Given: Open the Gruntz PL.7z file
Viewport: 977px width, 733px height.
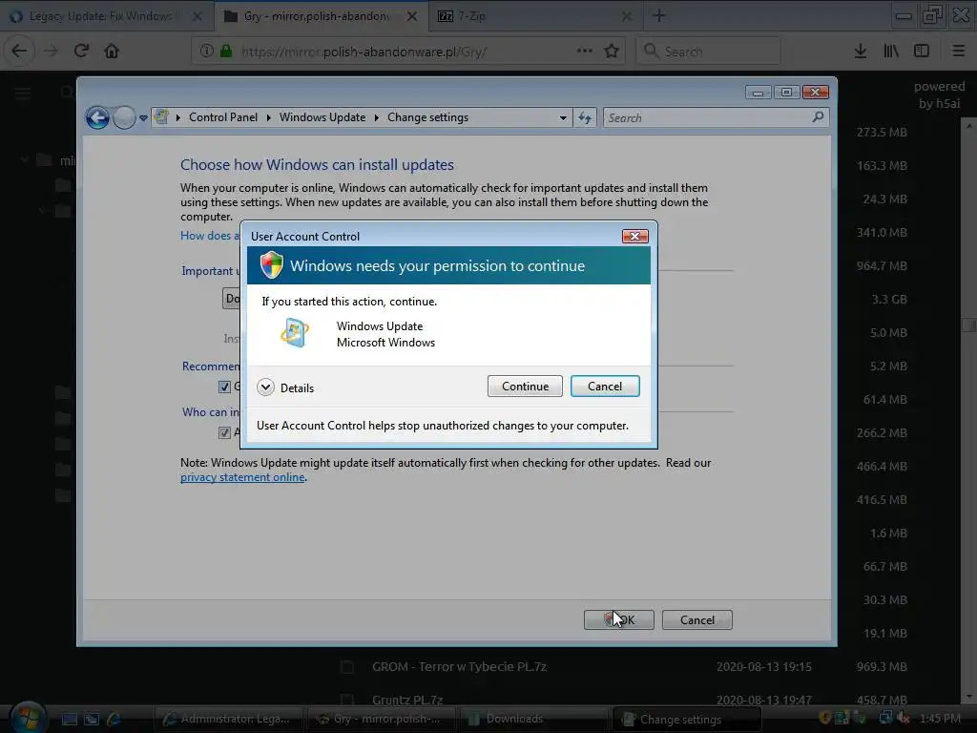Looking at the screenshot, I should [406, 700].
